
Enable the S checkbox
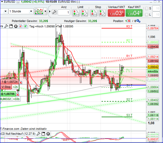point(147,9)
